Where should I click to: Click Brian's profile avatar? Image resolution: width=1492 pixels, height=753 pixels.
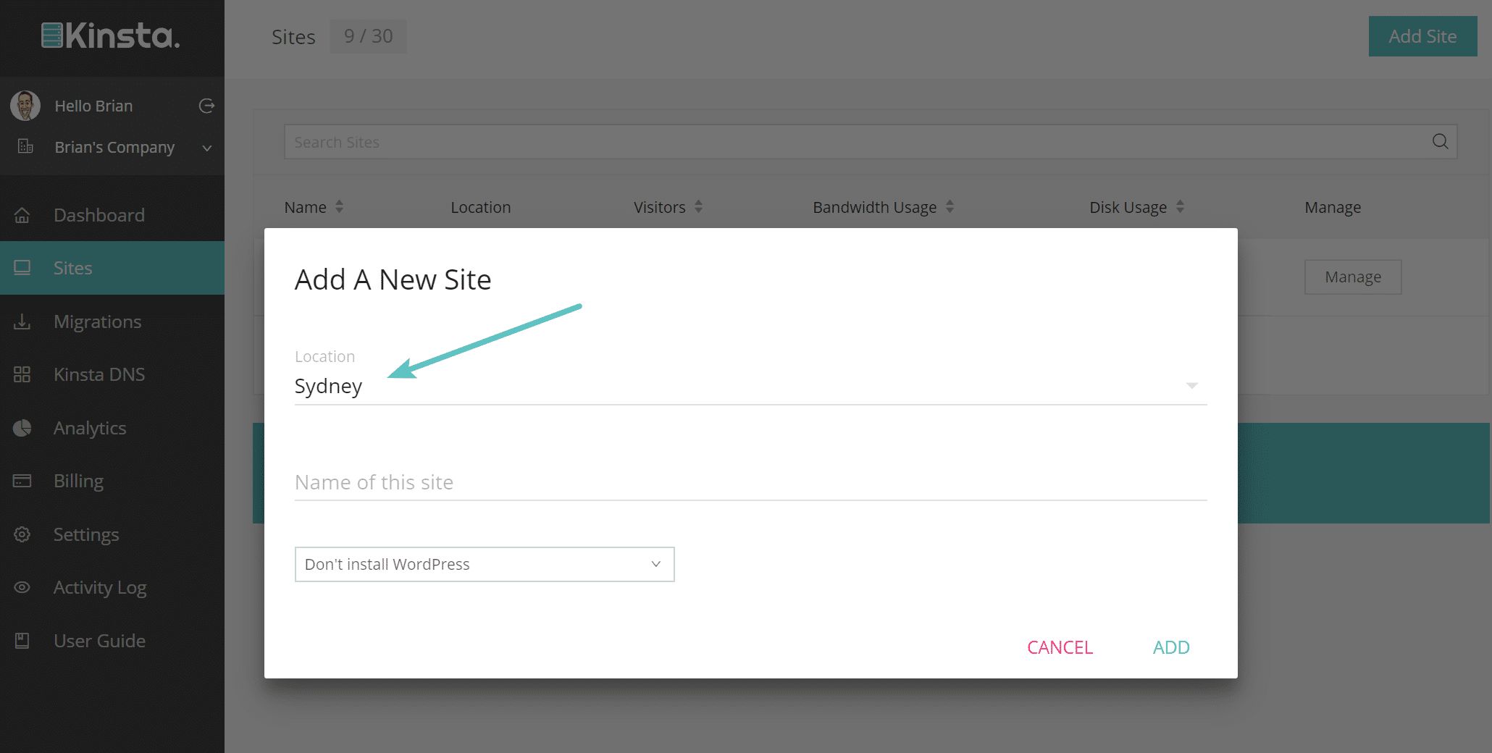coord(25,106)
